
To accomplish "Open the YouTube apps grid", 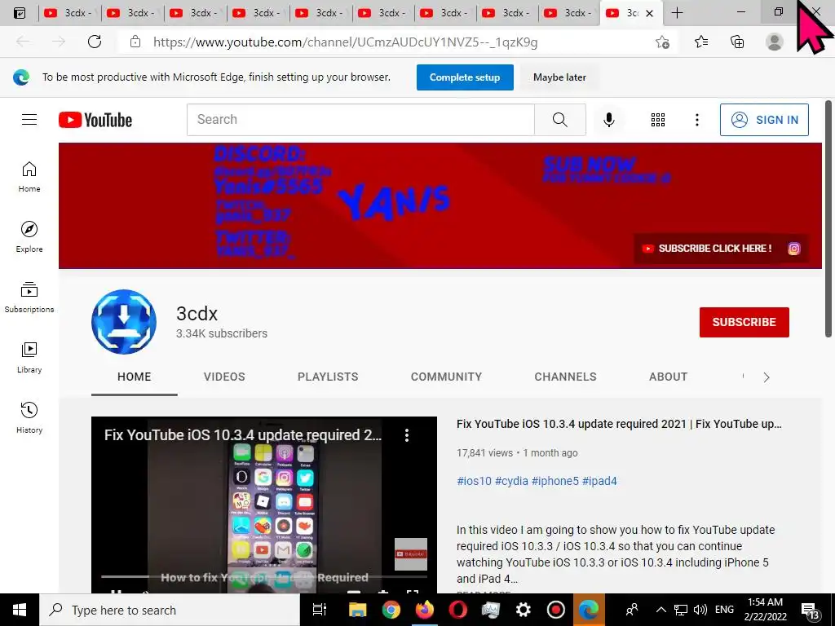I will 658,120.
